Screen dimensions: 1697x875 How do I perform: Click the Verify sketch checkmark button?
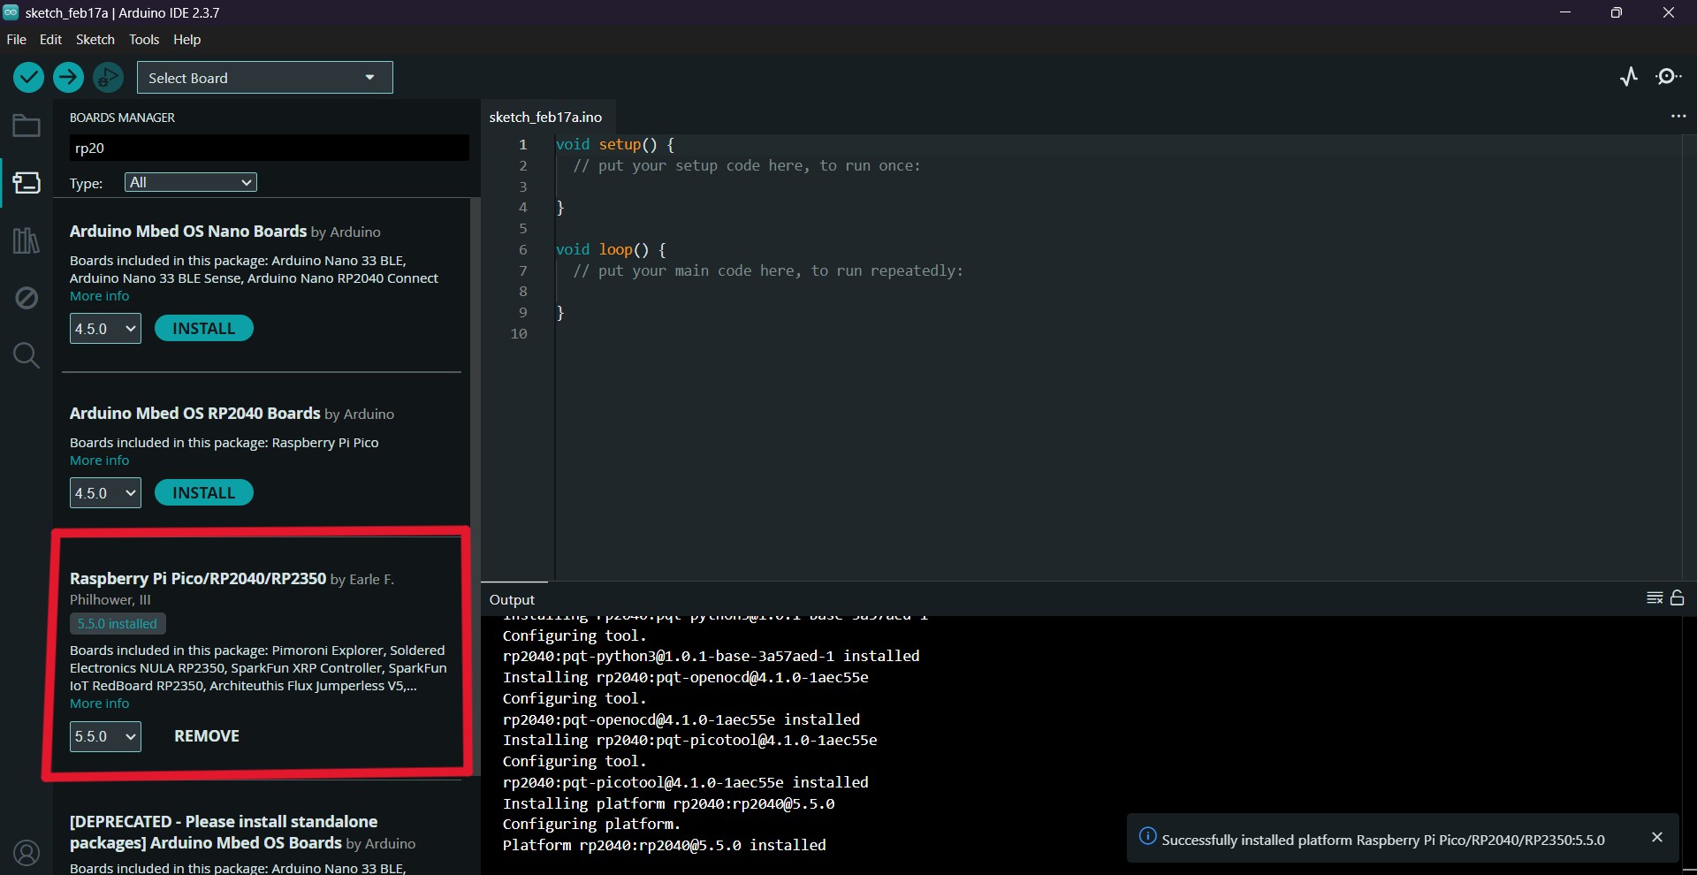[29, 78]
